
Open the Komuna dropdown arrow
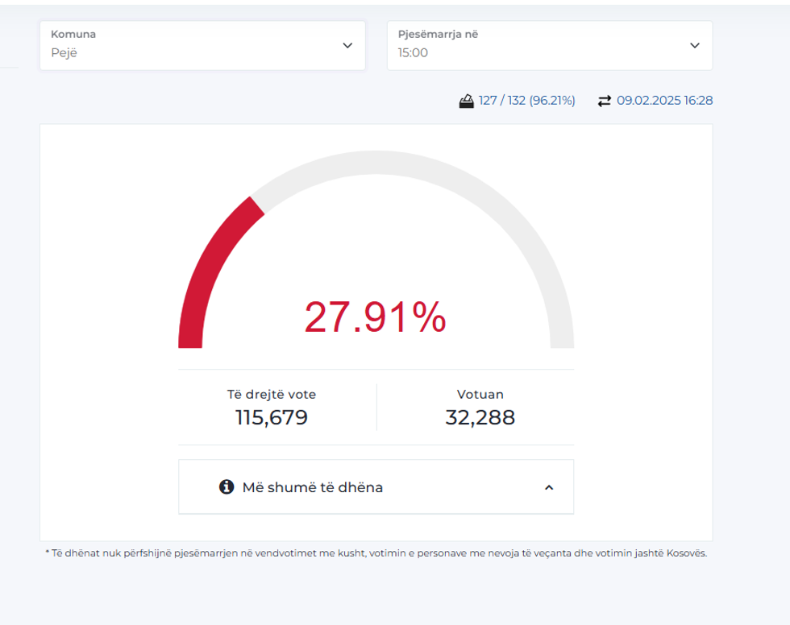coord(347,45)
